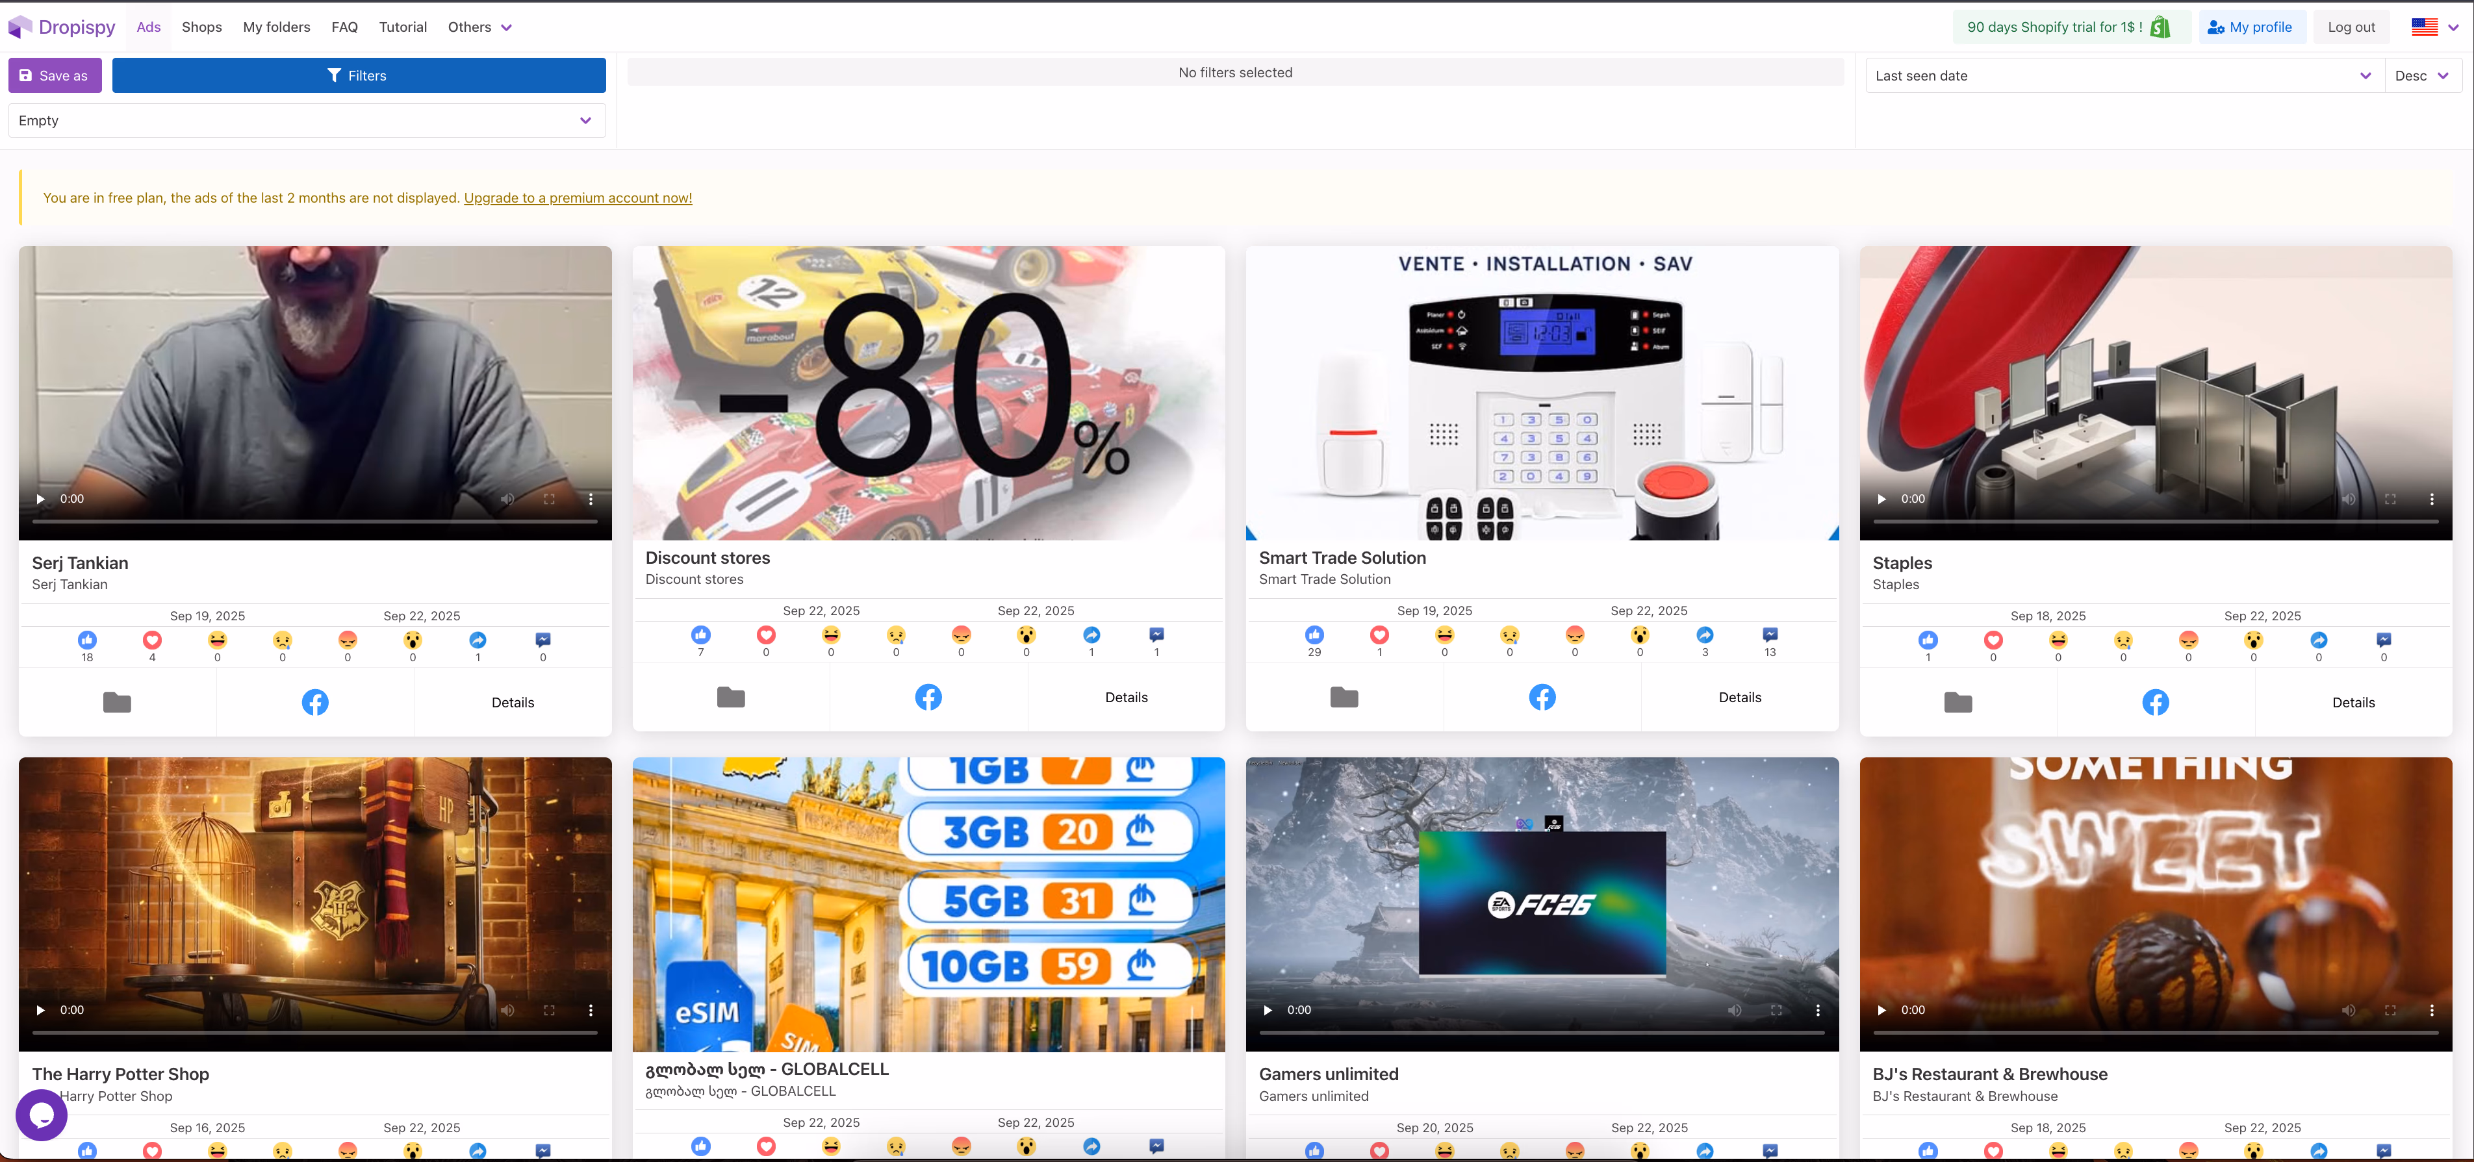Click the comments icon on the Staples ad
Screen dimensions: 2474x1162
pyautogui.click(x=2385, y=640)
